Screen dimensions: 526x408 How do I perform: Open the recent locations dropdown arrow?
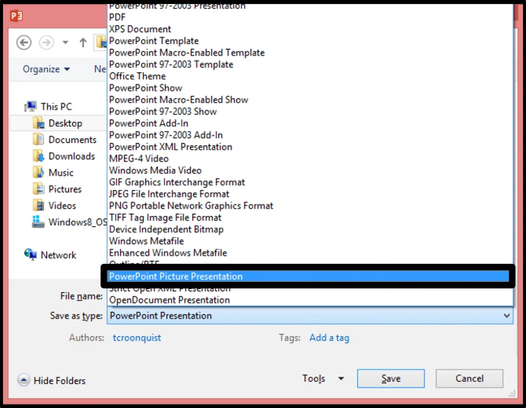pos(65,43)
